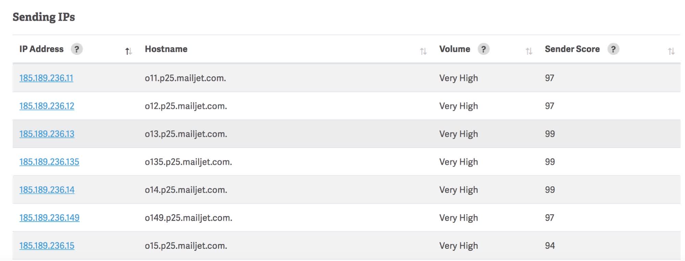Open IP link 185.189.236.12
This screenshot has height=261, width=685.
pyautogui.click(x=47, y=106)
